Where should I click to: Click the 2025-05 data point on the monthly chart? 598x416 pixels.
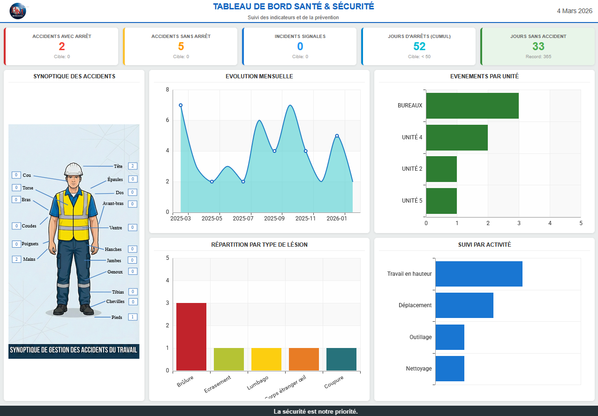click(x=212, y=182)
